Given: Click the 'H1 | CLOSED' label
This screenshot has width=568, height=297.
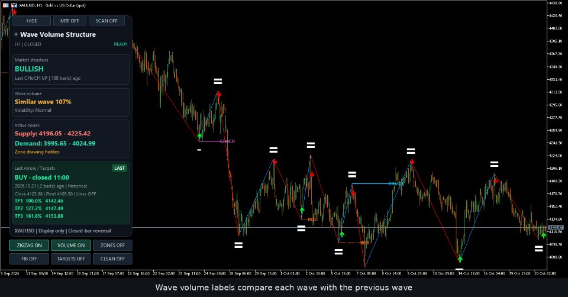Looking at the screenshot, I should click(28, 44).
